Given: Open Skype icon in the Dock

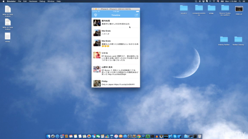Looking at the screenshot, I should (175, 136).
